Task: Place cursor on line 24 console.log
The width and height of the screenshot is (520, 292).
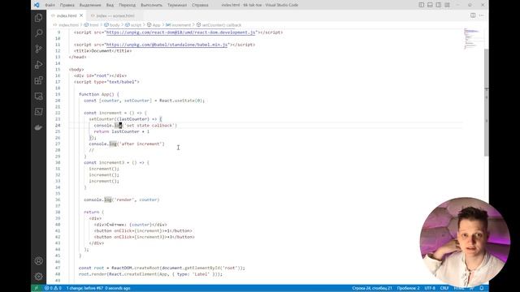Action: 136,126
